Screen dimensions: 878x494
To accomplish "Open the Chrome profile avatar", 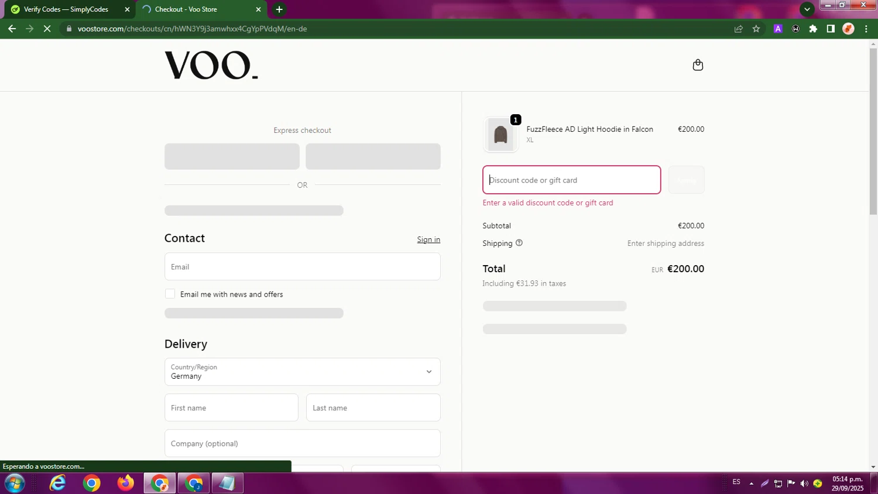I will click(x=848, y=29).
